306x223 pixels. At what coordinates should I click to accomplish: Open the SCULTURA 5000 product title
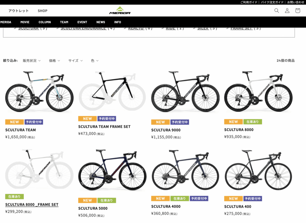pyautogui.click(x=93, y=208)
